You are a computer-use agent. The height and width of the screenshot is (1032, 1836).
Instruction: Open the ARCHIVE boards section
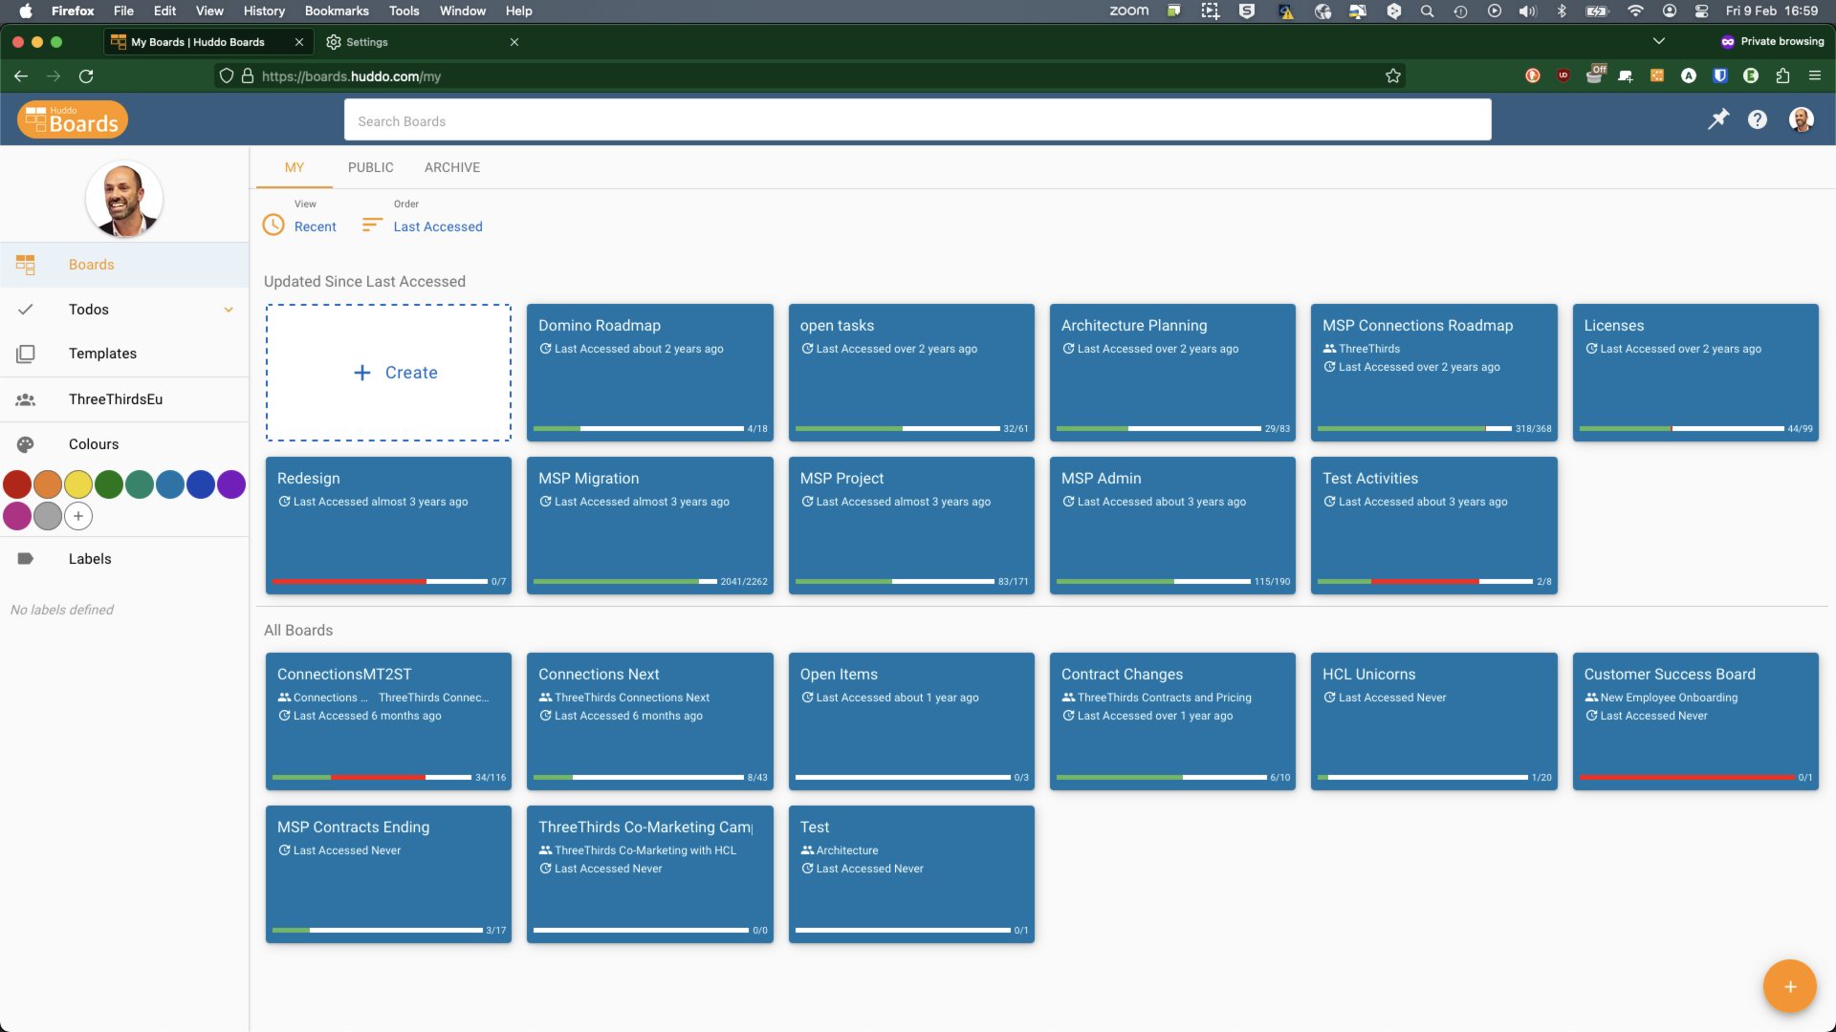(x=452, y=166)
